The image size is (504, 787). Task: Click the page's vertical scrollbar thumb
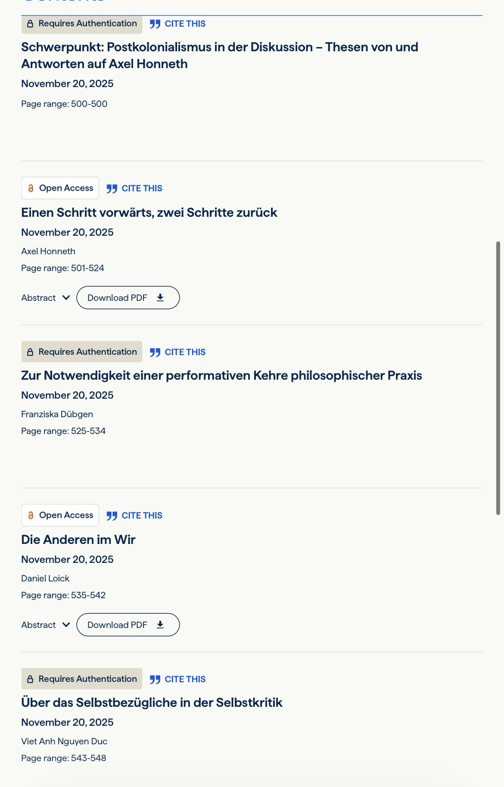498,378
